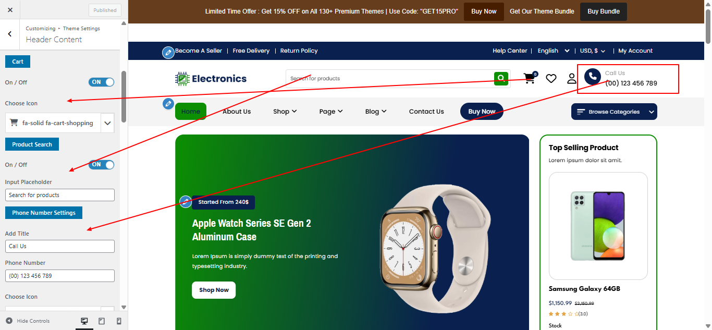Click the green search magnifier button

click(501, 79)
